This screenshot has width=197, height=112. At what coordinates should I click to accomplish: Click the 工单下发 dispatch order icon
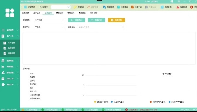(132, 7)
